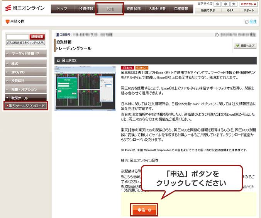Click the 岡三RSS screenshot thumbnail
This screenshot has width=261, height=218.
point(85,88)
